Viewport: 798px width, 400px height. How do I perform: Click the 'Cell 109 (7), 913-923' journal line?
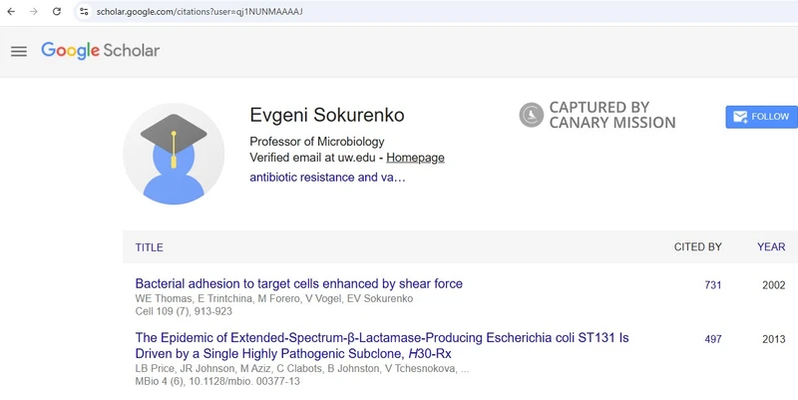click(x=184, y=311)
